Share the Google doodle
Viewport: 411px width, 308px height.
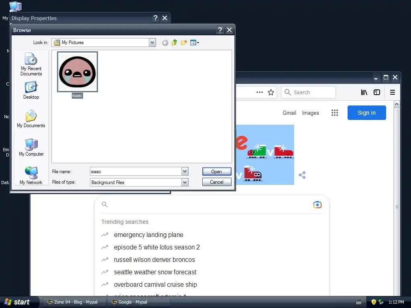coord(302,175)
